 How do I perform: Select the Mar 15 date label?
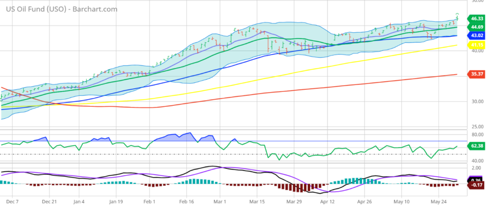pos(257,201)
